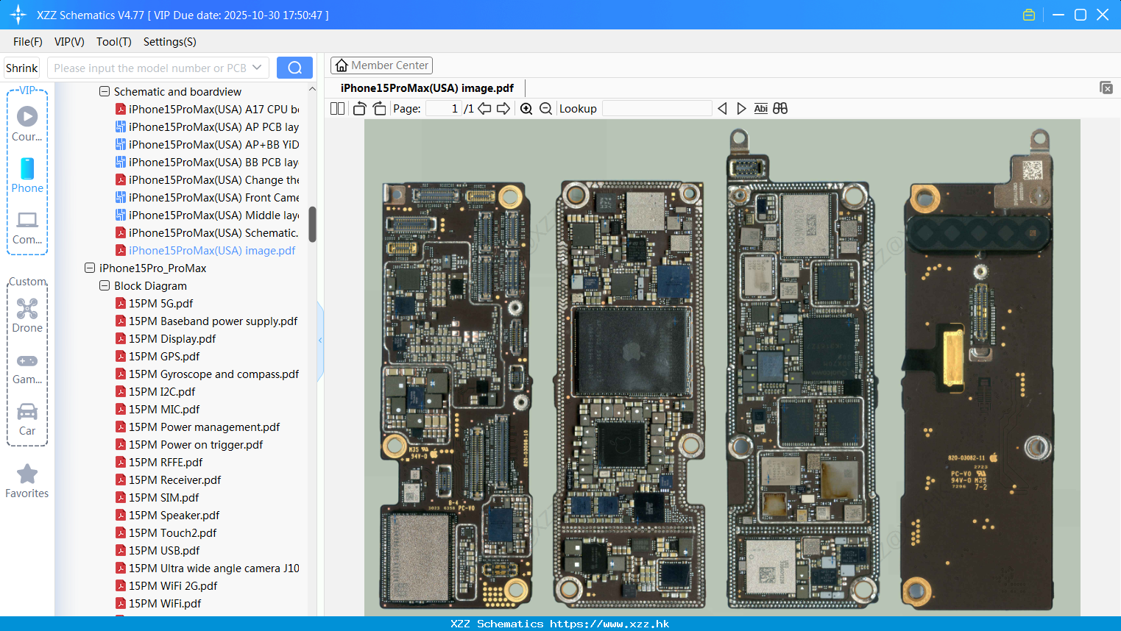The height and width of the screenshot is (631, 1121).
Task: Click the page number field
Action: 442,108
